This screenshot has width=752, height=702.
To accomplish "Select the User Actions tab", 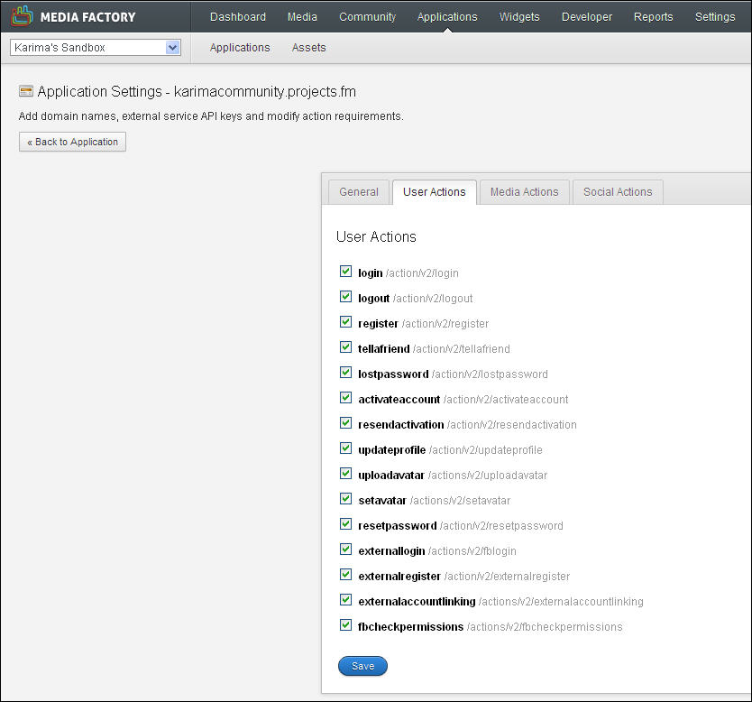I will [435, 192].
